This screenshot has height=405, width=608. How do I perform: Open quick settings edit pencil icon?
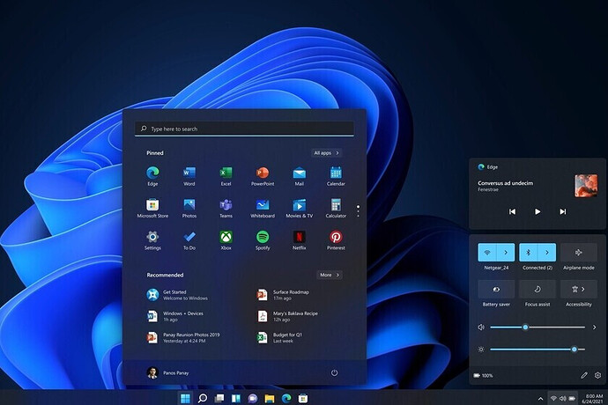584,375
